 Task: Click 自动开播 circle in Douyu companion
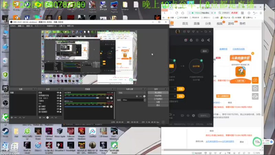196,66
